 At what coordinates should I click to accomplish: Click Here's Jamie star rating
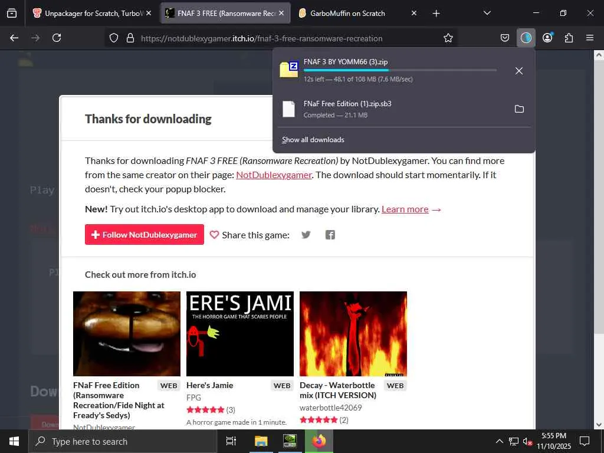tap(205, 410)
